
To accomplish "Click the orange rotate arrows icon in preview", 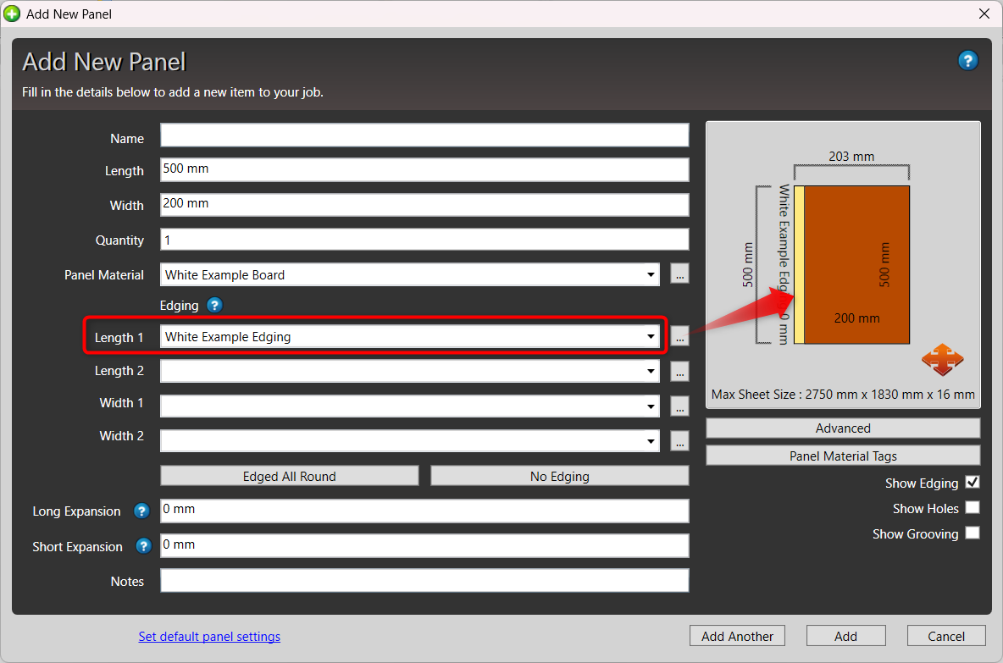I will pyautogui.click(x=942, y=359).
